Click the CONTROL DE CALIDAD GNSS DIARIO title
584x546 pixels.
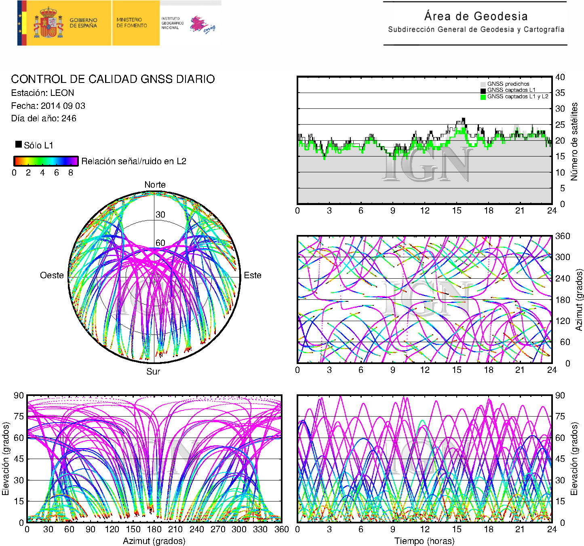(x=113, y=79)
